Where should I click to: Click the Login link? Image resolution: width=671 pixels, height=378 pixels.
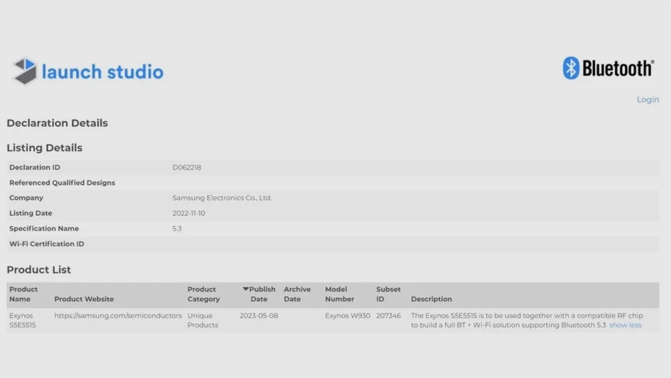tap(647, 99)
